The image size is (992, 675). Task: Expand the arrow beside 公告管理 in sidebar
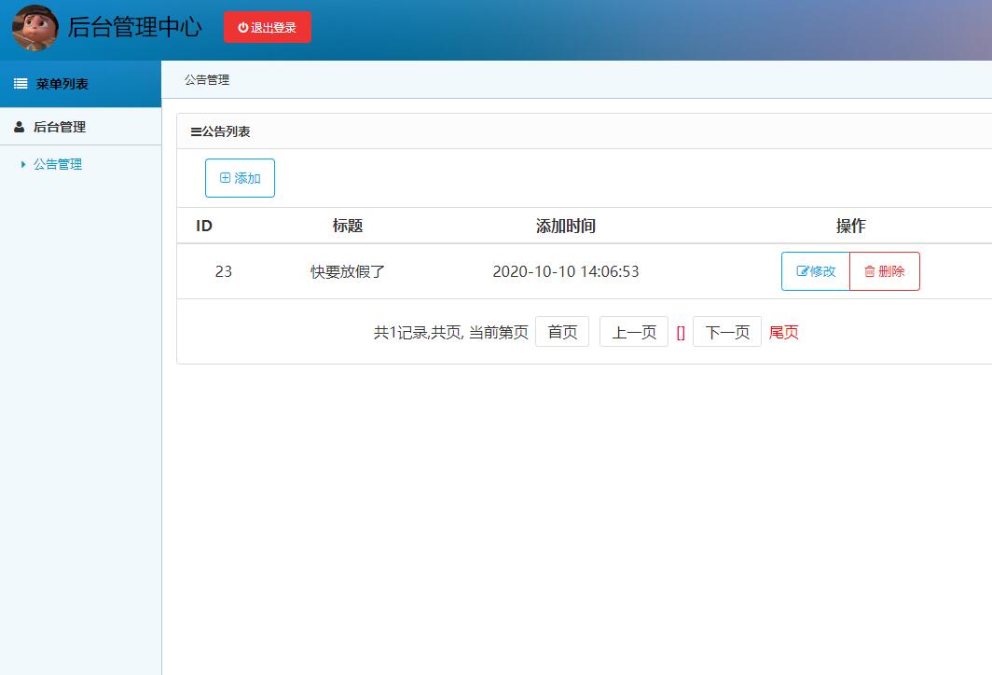point(23,162)
